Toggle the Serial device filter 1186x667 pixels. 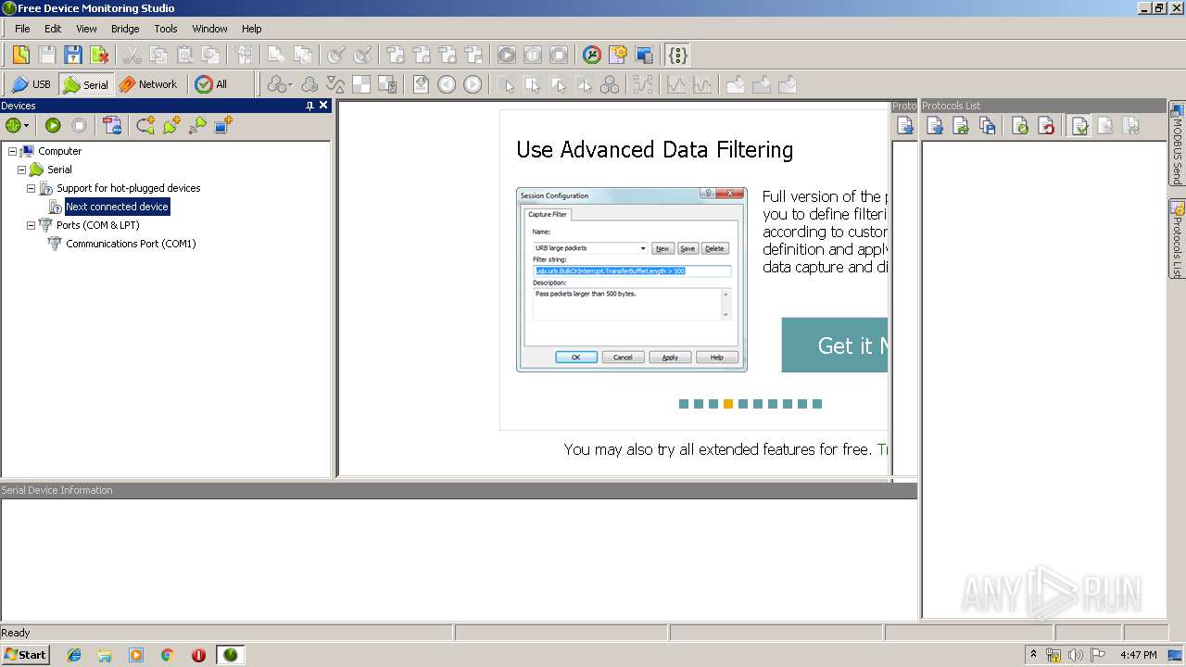coord(85,84)
